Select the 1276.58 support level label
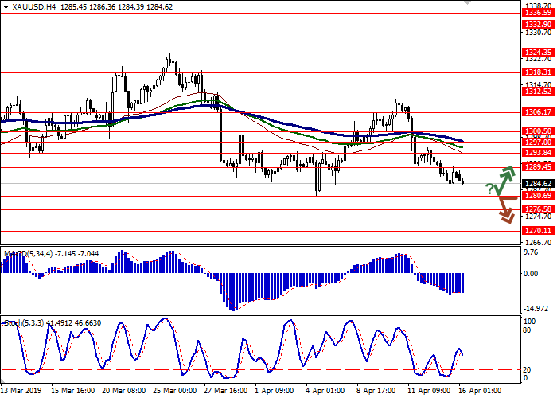 click(x=537, y=209)
